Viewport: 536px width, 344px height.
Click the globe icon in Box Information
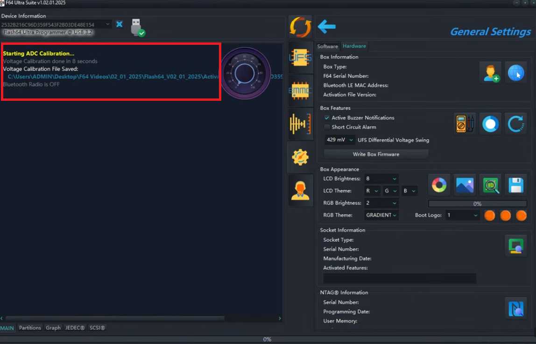(x=516, y=73)
